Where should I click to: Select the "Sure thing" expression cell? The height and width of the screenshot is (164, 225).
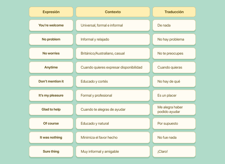click(51, 151)
